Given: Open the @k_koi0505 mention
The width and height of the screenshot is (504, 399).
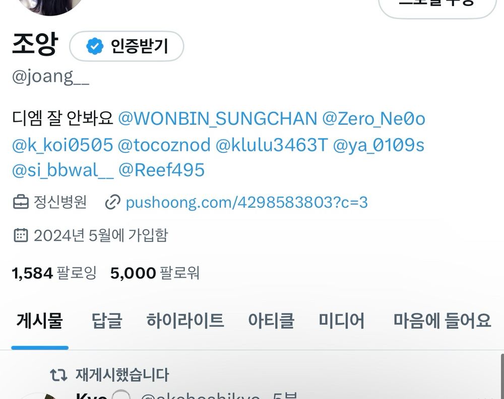Looking at the screenshot, I should [x=62, y=145].
